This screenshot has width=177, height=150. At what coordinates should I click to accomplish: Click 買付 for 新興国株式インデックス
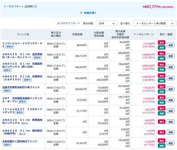[x=162, y=122]
